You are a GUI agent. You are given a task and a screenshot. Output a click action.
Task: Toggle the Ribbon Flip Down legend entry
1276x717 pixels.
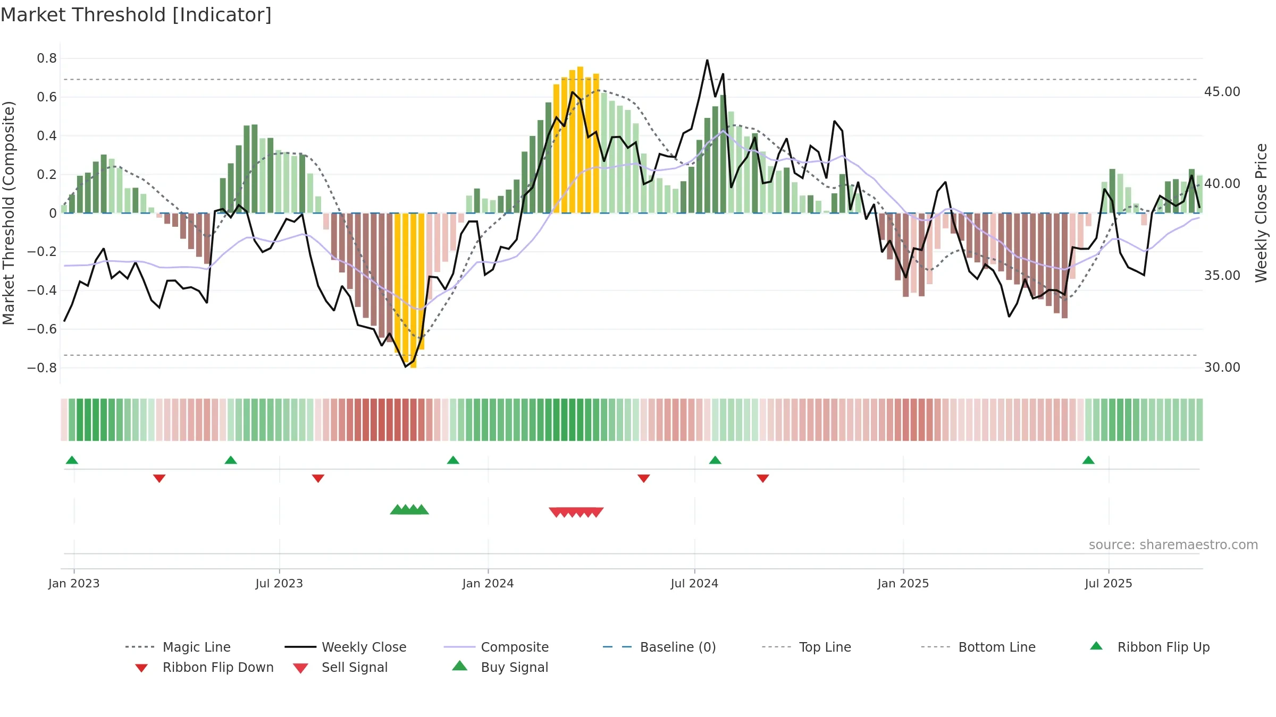pyautogui.click(x=204, y=667)
